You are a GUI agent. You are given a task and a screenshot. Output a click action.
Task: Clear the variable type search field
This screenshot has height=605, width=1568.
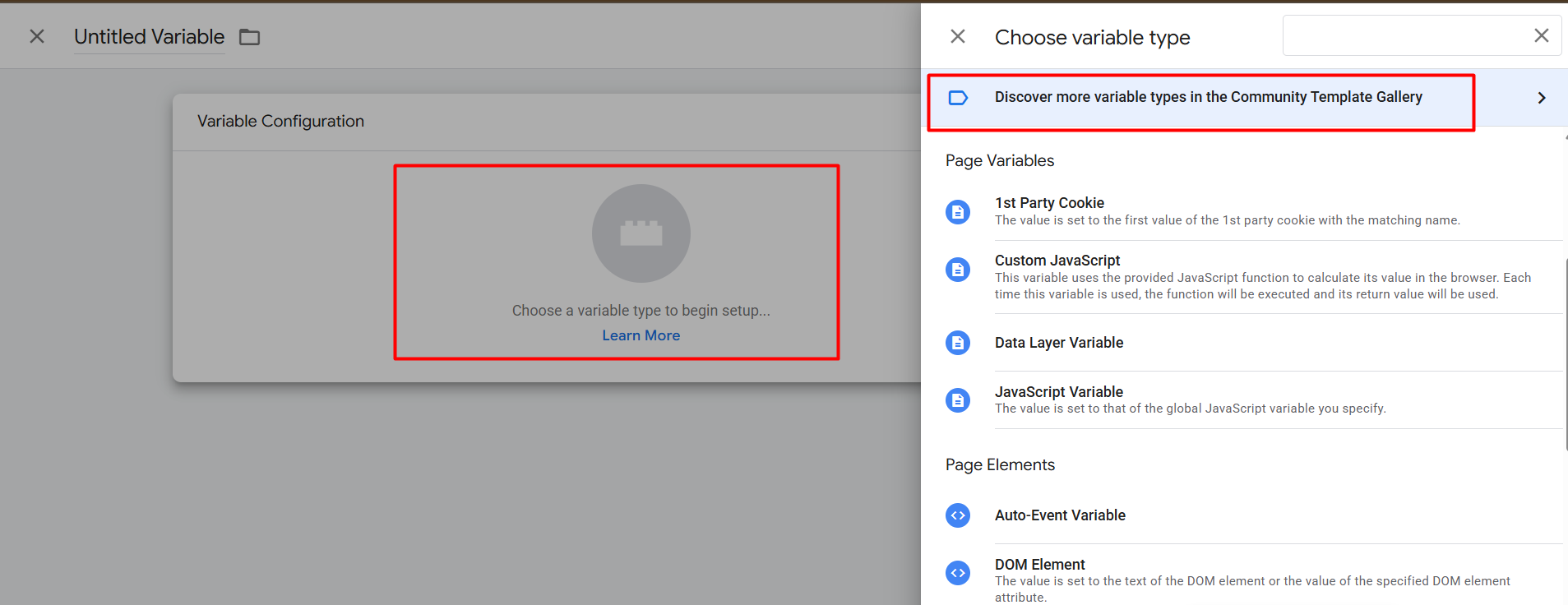pos(1541,35)
